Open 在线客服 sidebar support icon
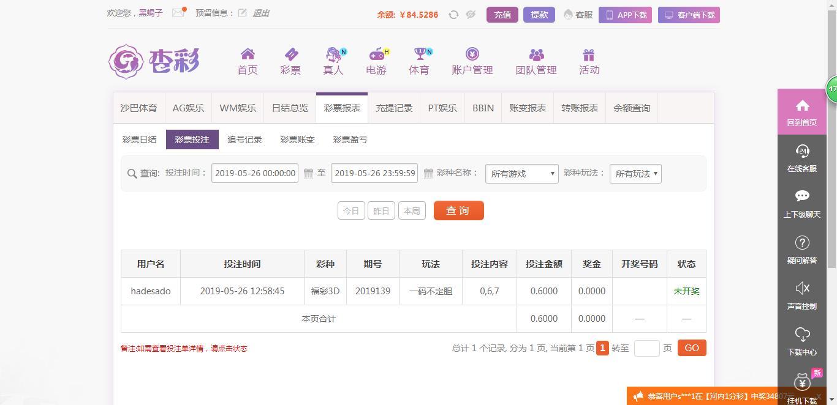 802,150
